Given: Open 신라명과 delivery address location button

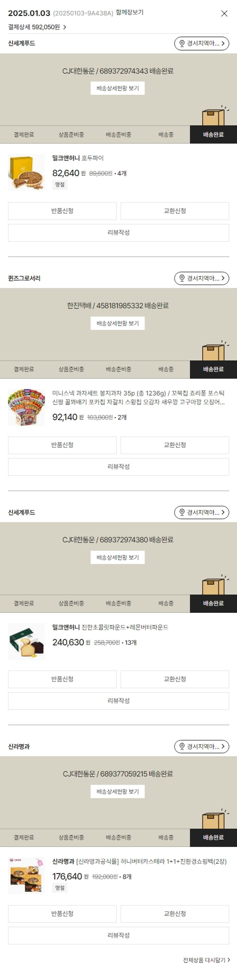Looking at the screenshot, I should tap(202, 746).
